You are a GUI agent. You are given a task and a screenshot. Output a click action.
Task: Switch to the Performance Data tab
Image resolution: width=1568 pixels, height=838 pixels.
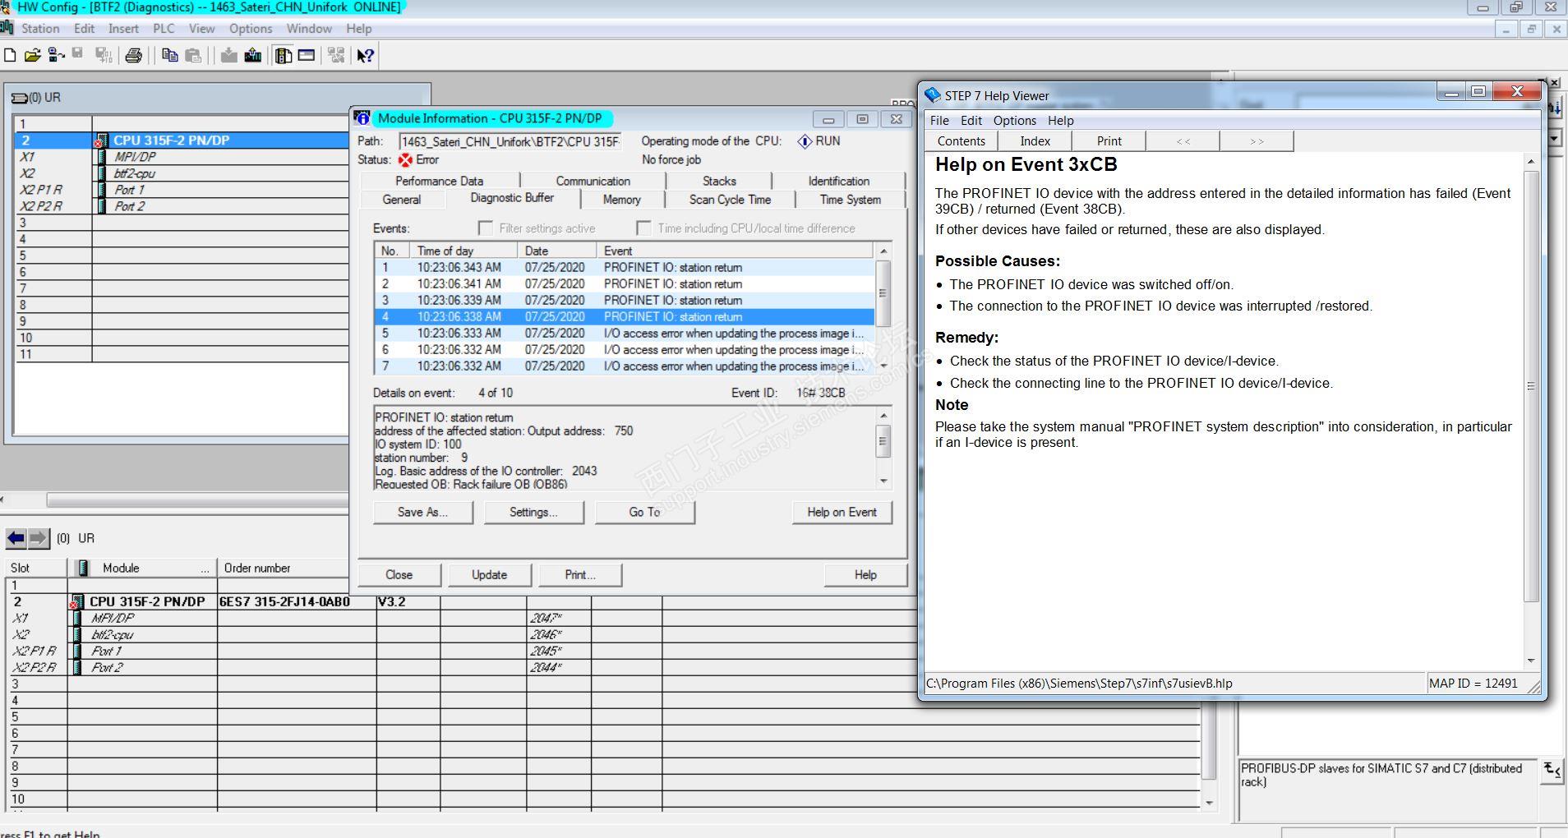pos(440,181)
